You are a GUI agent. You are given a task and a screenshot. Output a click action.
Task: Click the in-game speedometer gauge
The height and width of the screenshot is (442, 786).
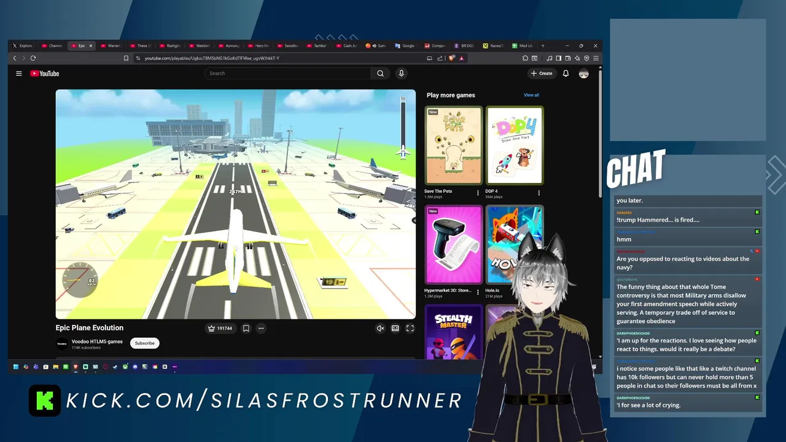tap(80, 281)
